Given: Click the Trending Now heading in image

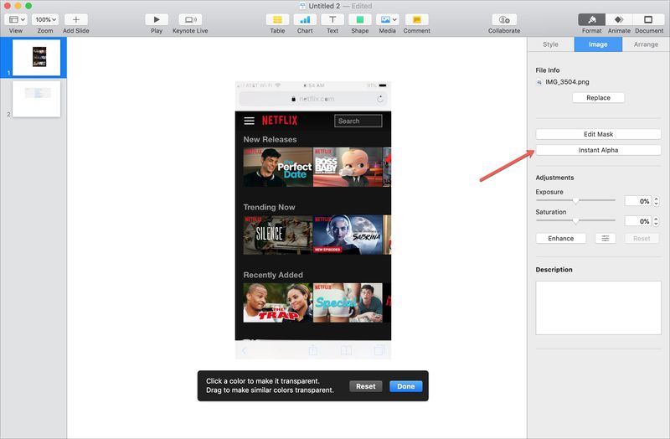Looking at the screenshot, I should pyautogui.click(x=269, y=207).
